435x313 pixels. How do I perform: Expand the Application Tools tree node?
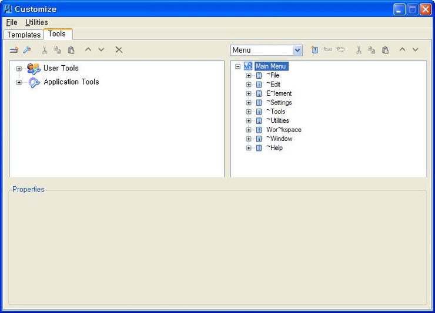point(19,82)
